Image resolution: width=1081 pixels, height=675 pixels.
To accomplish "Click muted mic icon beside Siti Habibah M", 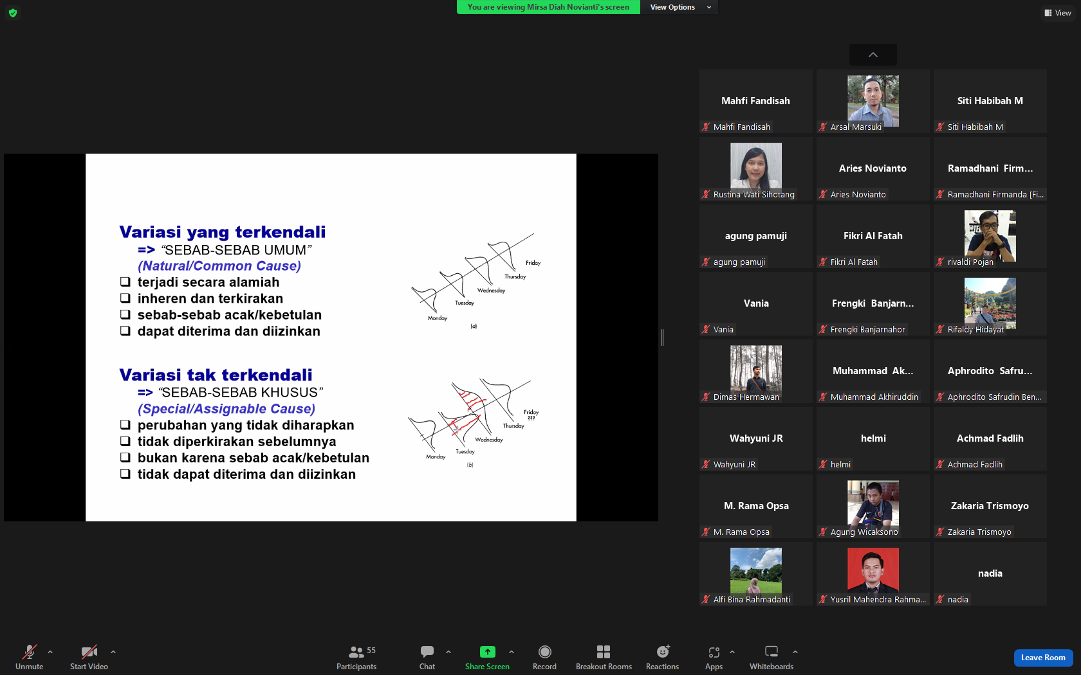I will 941,127.
